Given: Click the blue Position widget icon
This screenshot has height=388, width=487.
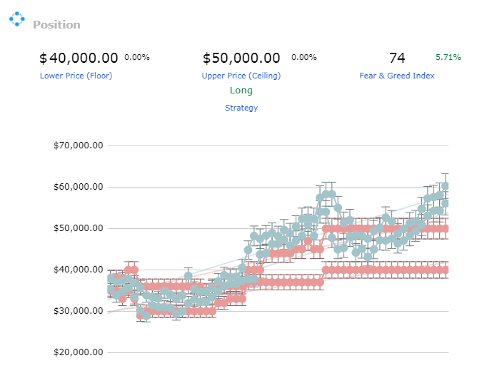Looking at the screenshot, I should tap(16, 19).
